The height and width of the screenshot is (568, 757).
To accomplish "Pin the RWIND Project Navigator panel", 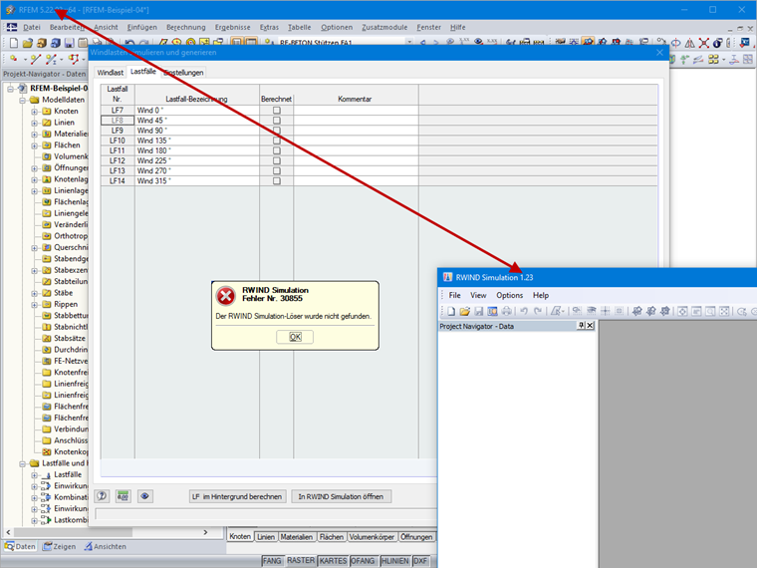I will tap(582, 326).
